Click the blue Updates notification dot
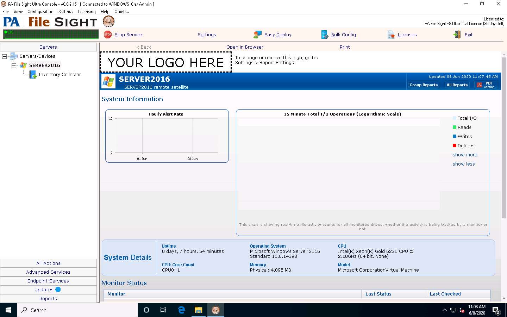507x317 pixels. click(58, 290)
